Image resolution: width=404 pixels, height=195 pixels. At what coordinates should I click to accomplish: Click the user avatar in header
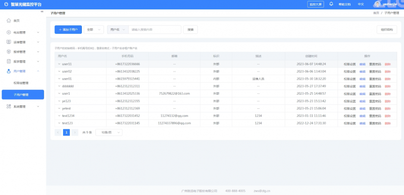(x=377, y=4)
